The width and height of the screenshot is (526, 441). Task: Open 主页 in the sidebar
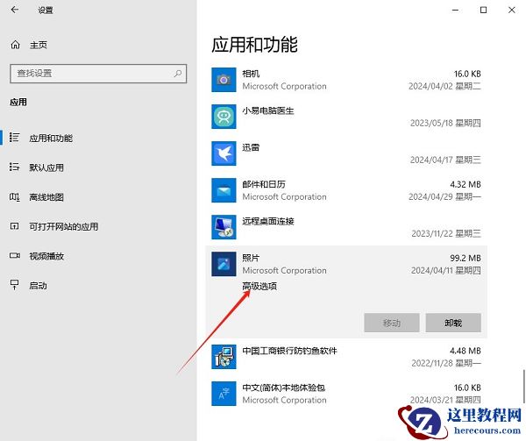[x=39, y=45]
